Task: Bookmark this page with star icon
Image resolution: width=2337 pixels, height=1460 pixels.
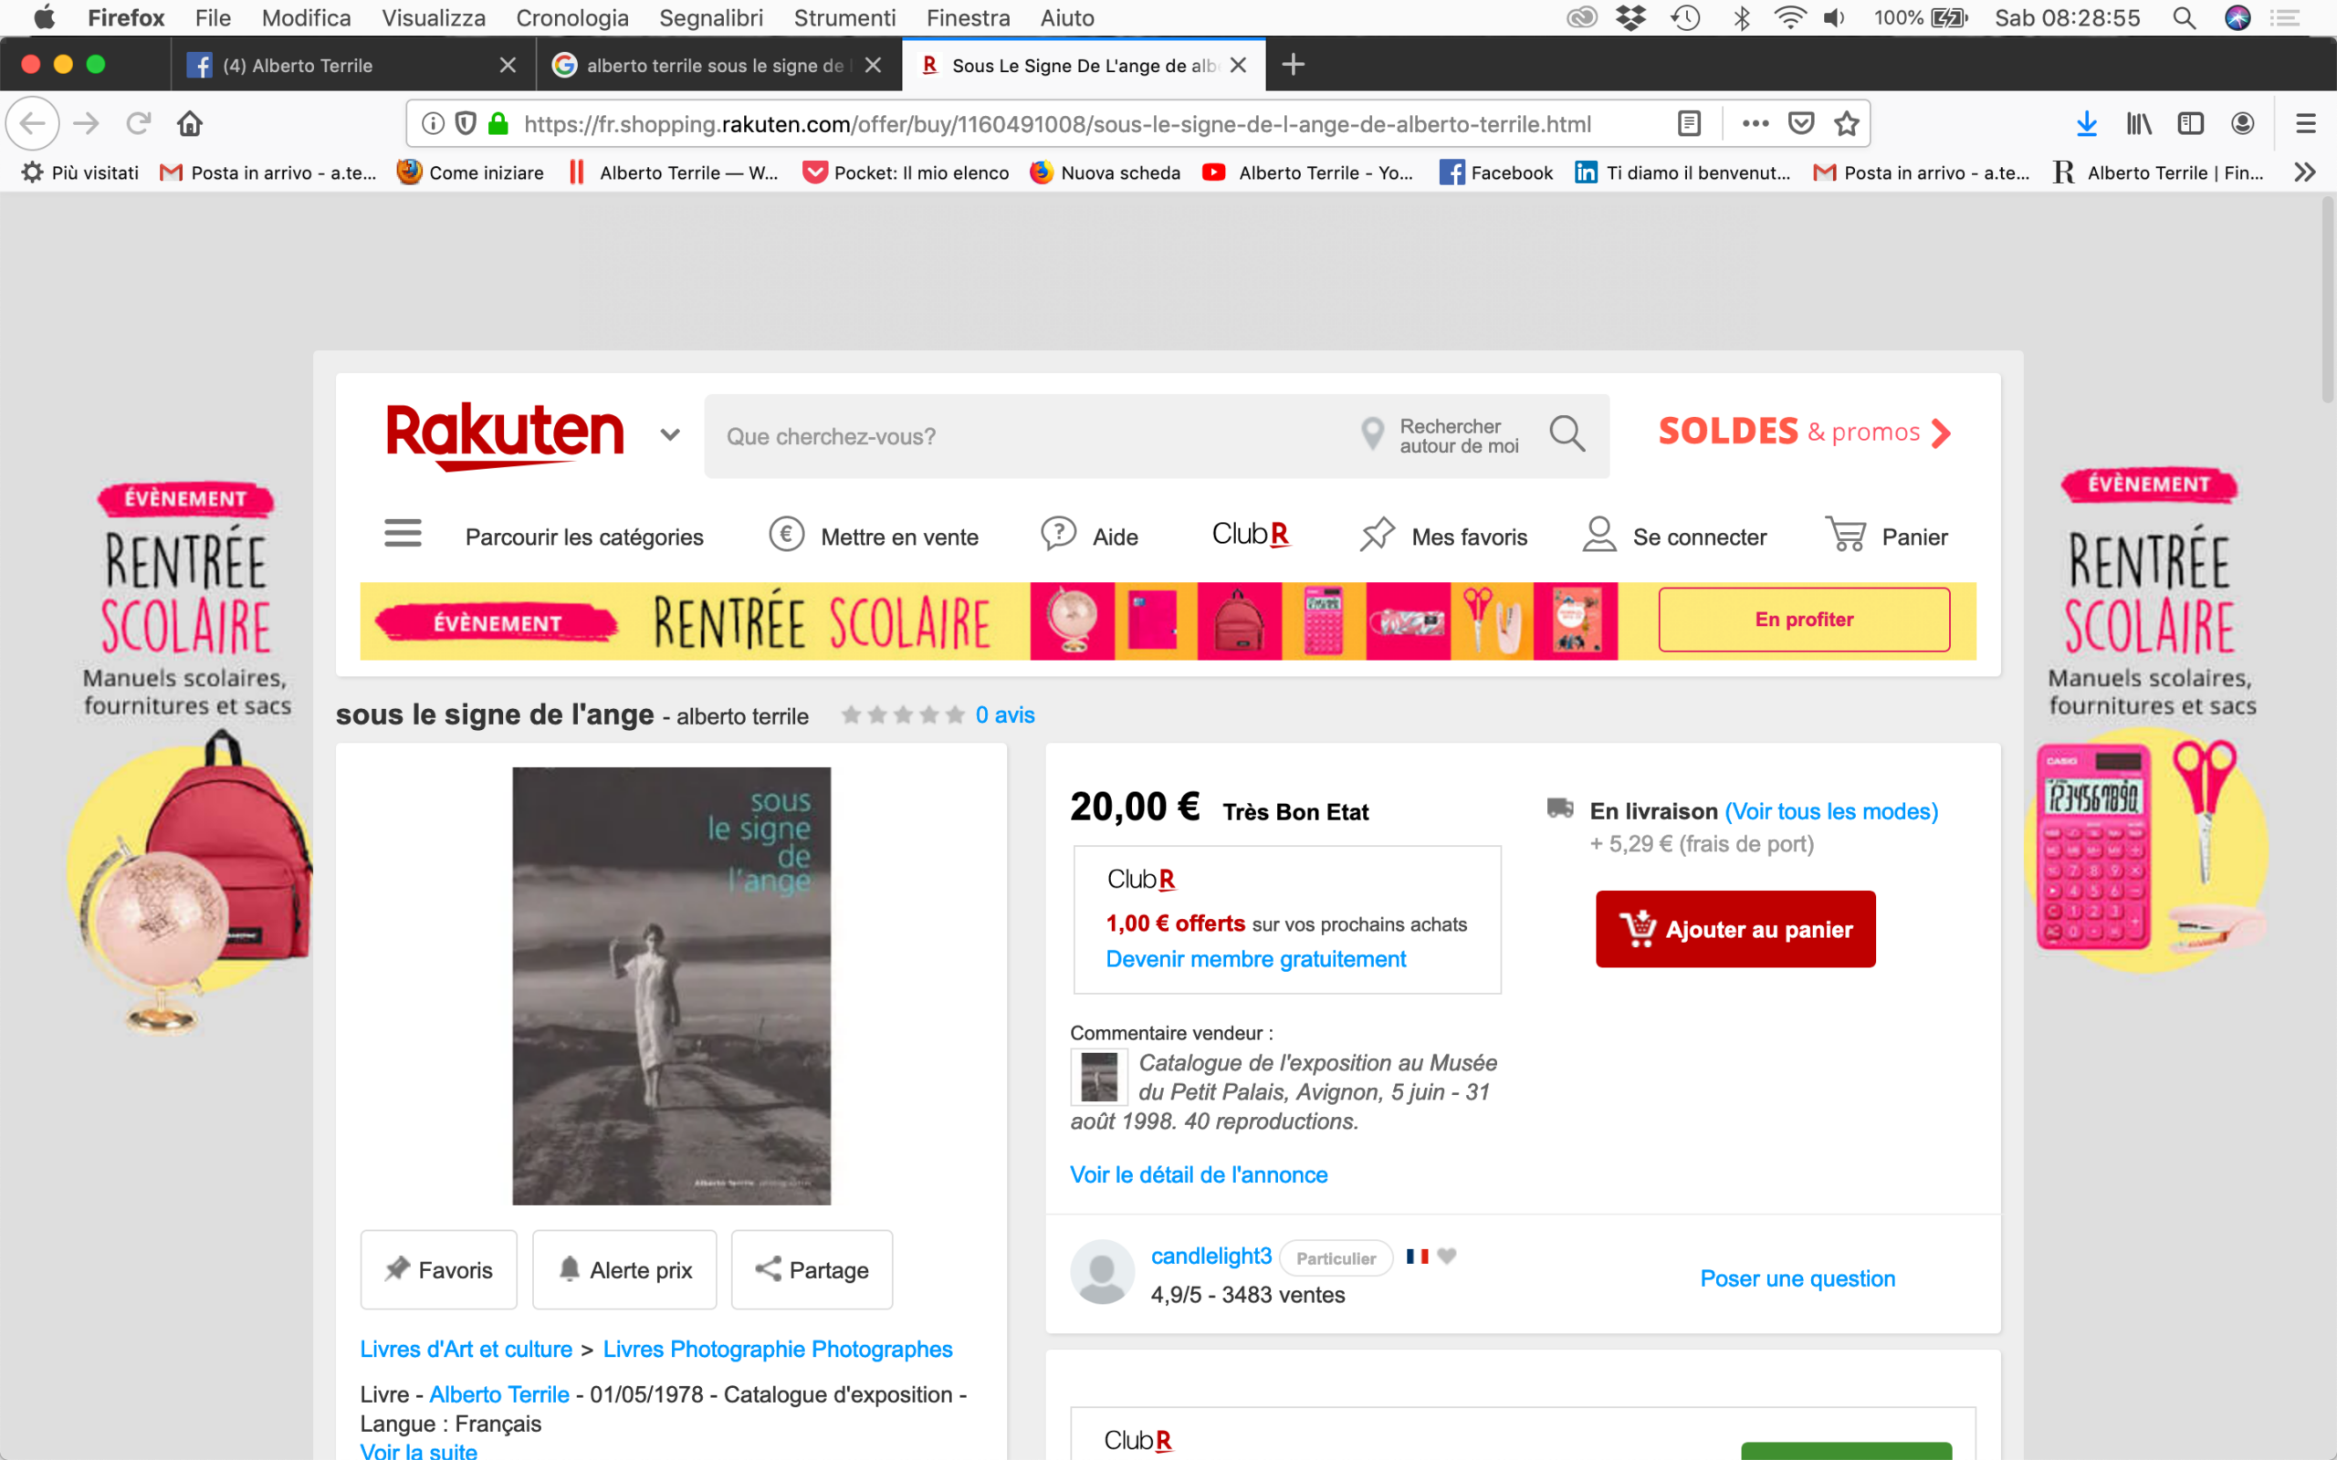Action: point(1847,123)
